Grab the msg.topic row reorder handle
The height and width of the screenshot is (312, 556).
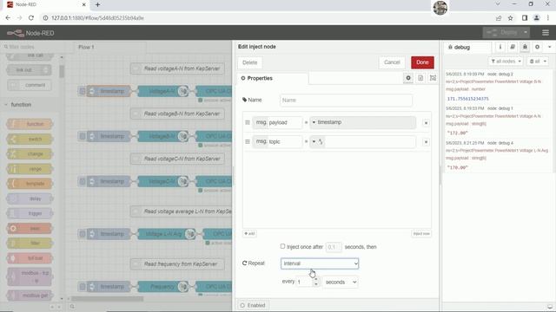(x=248, y=141)
